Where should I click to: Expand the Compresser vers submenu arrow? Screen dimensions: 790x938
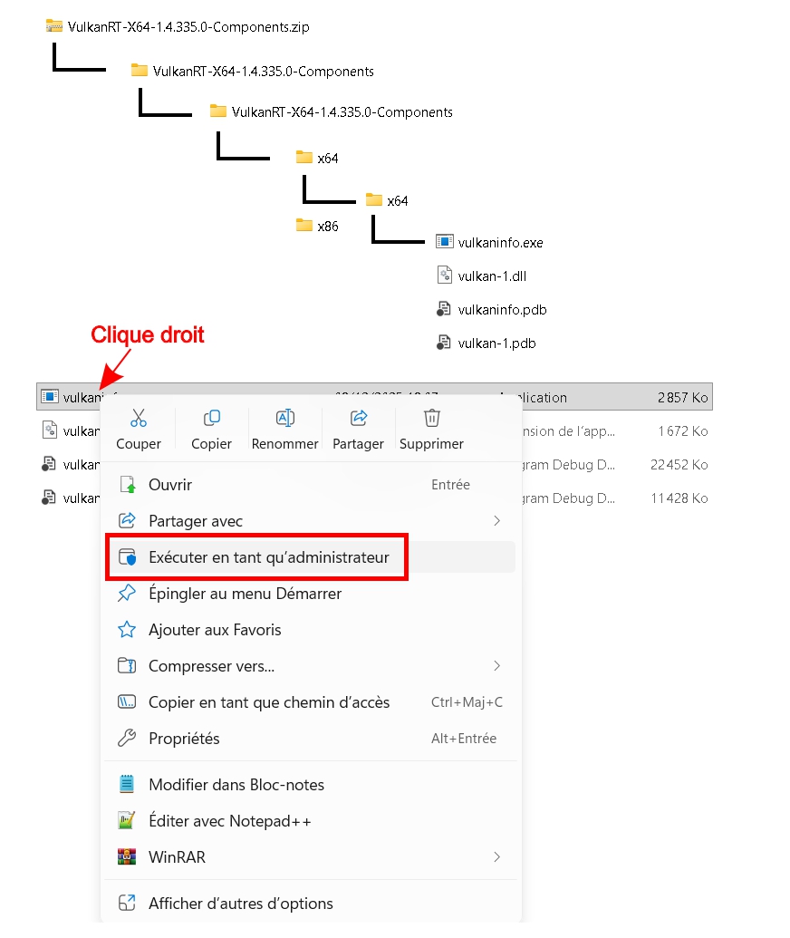[x=496, y=666]
